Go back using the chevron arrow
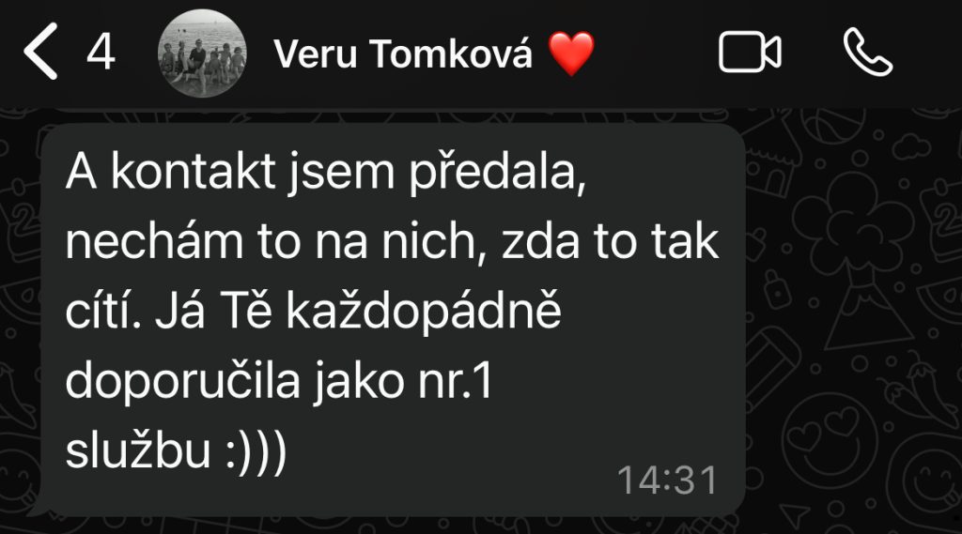This screenshot has height=534, width=962. pos(41,52)
